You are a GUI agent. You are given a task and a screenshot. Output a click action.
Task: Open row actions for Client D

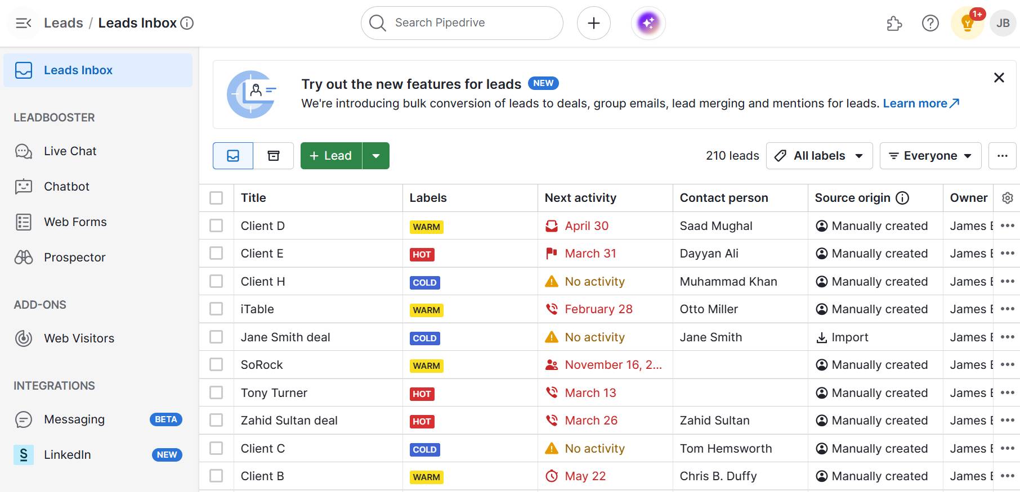[x=1008, y=225]
